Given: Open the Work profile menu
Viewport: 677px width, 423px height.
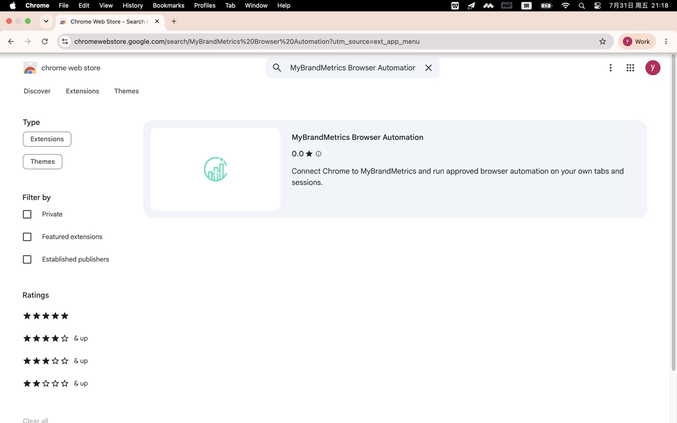Looking at the screenshot, I should tap(637, 41).
